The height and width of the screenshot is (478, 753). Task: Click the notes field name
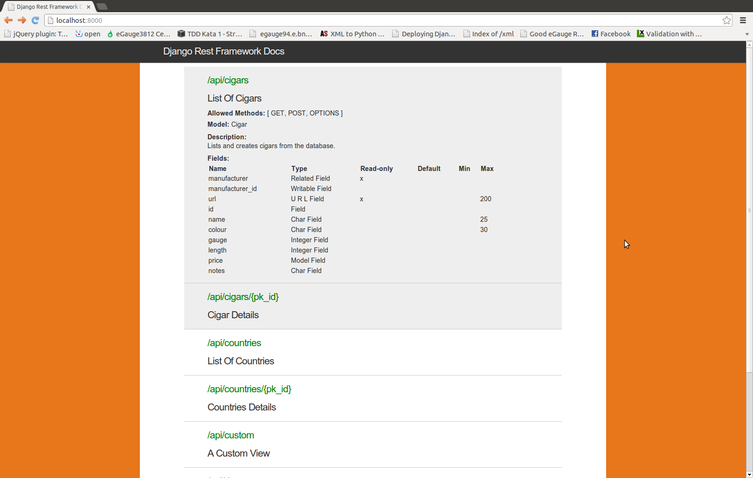click(x=216, y=271)
